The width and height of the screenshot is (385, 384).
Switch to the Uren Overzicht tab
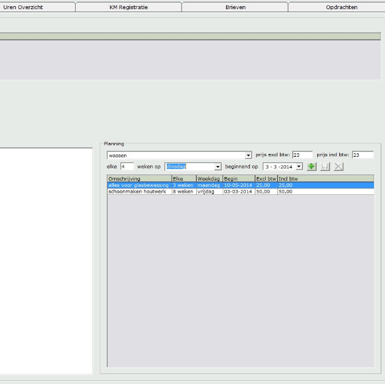(23, 7)
